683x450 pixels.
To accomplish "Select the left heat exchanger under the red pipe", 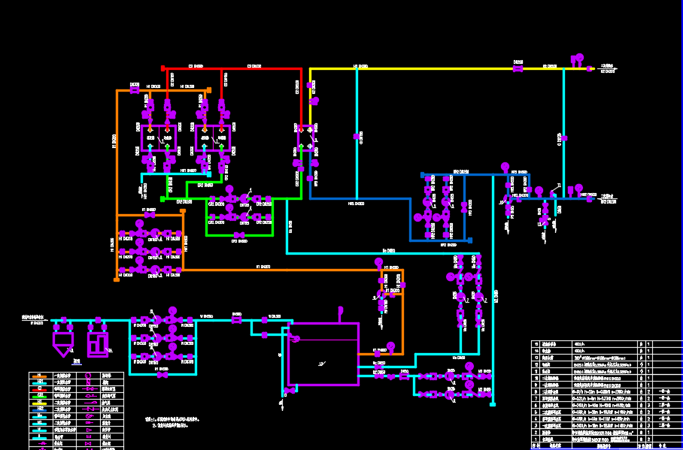I will (x=159, y=138).
